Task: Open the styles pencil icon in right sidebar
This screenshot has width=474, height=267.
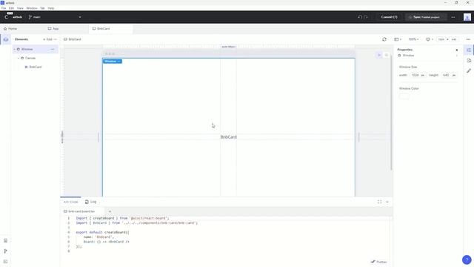Action: click(x=469, y=71)
